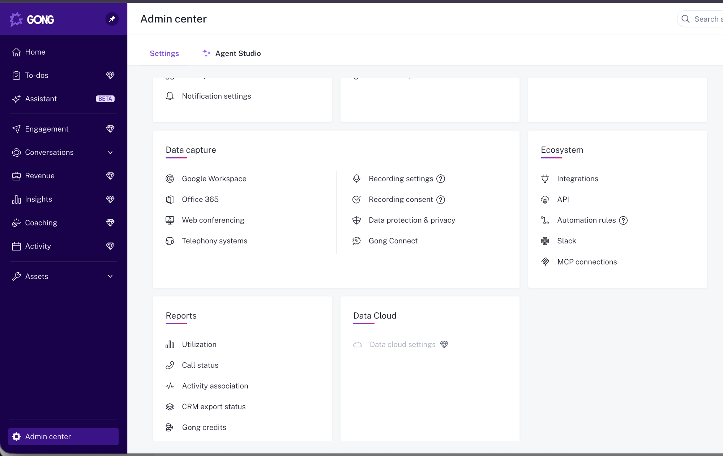Click the Telephony systems headset icon
This screenshot has width=723, height=456.
[170, 241]
